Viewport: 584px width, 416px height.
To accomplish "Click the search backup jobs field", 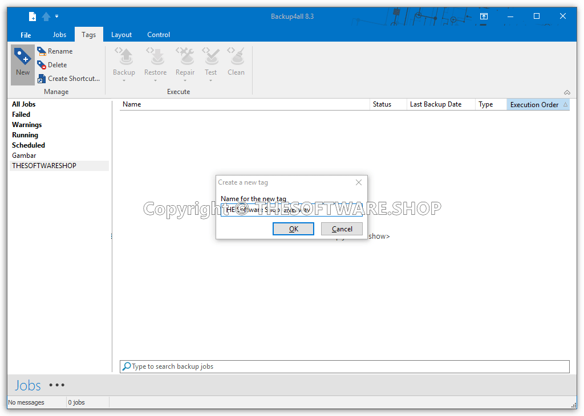I will 344,366.
